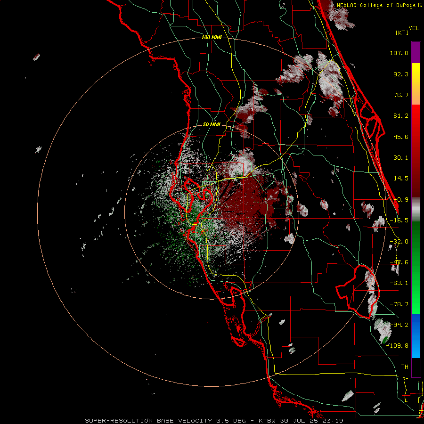424x424 pixels.
Task: Select the -47.6 scale value
Action: [399, 262]
